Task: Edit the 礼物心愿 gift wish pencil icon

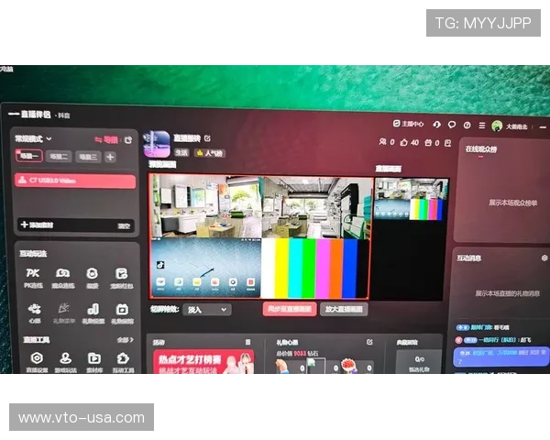Action: 369,342
